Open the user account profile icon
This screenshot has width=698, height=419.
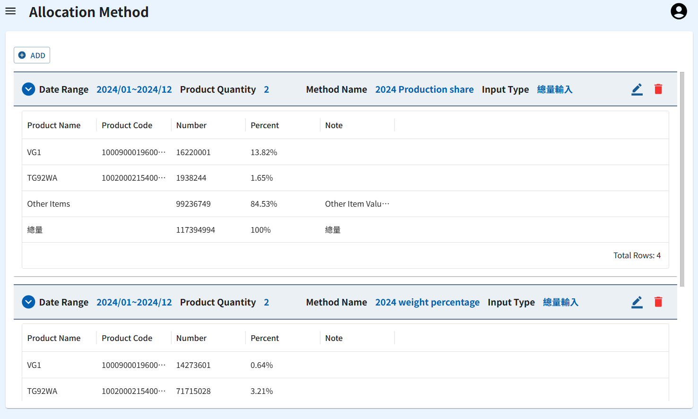click(x=679, y=11)
